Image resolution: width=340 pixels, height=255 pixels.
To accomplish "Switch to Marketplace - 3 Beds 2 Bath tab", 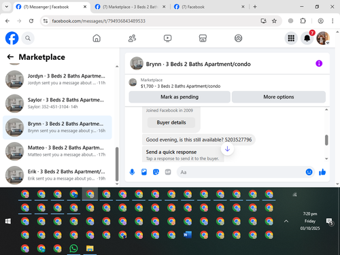I will tap(130, 7).
